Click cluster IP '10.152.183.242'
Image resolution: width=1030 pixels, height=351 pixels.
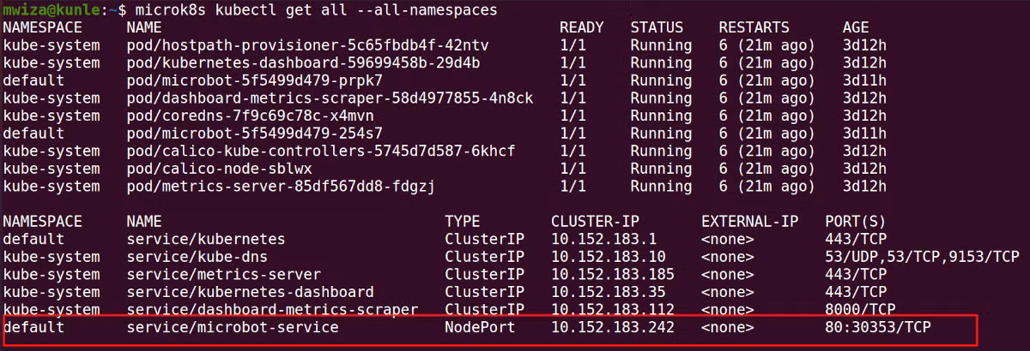(613, 328)
